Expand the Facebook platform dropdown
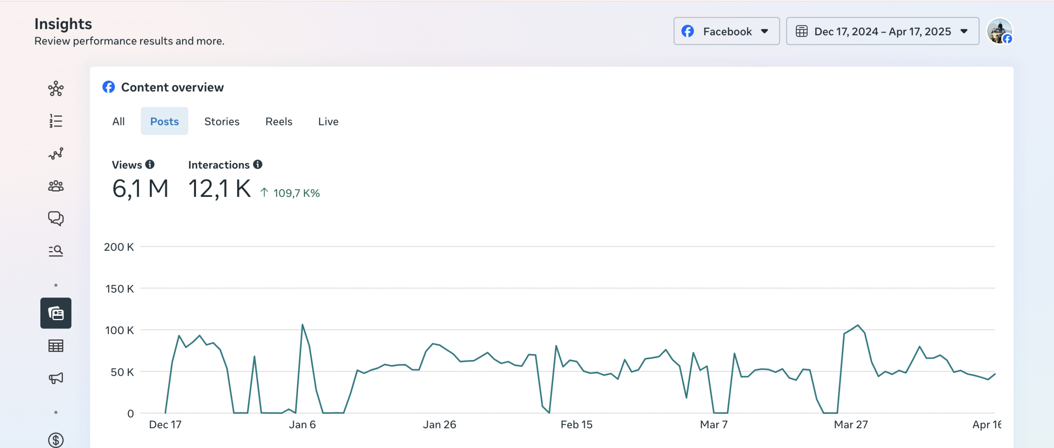The width and height of the screenshot is (1054, 448). pos(726,31)
